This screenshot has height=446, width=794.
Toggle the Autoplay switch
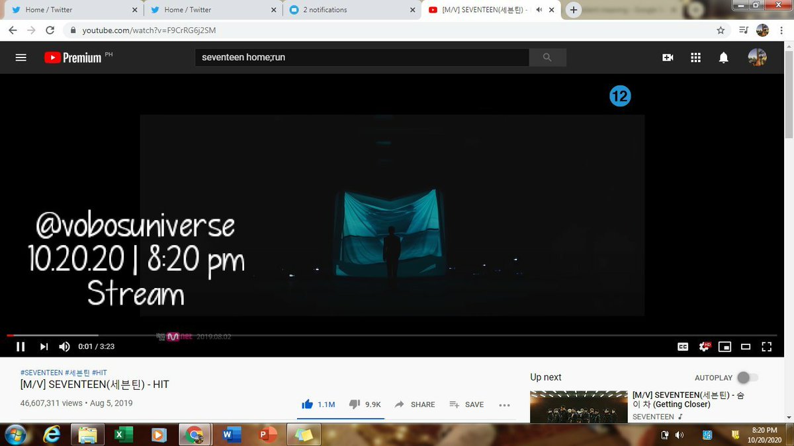pos(747,377)
